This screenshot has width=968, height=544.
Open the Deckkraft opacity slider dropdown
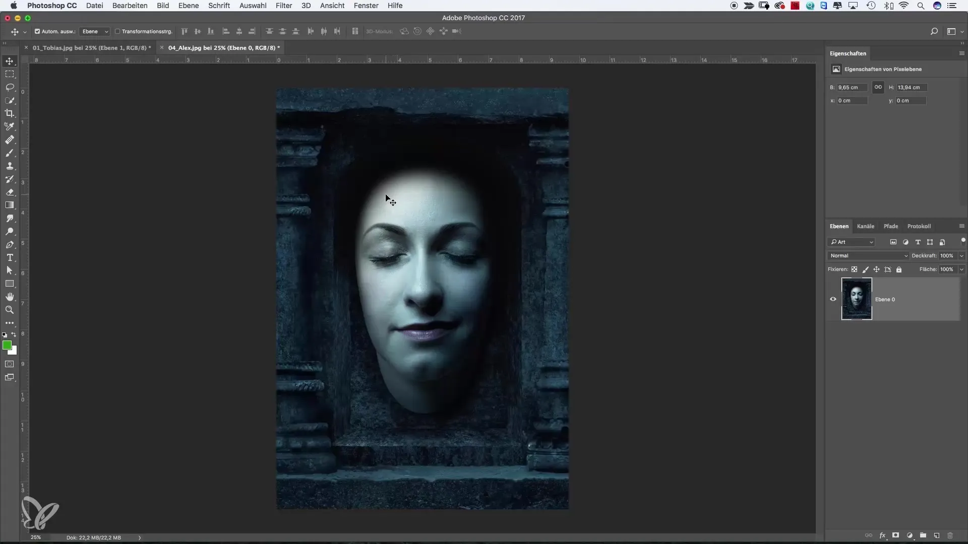961,256
